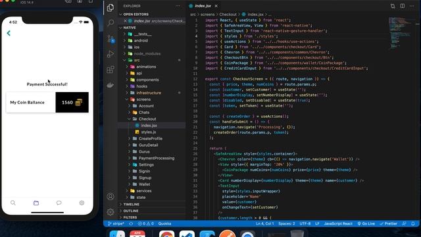Open the GuruDetail folder
Viewport: 421px width, 237px height.
click(148, 145)
